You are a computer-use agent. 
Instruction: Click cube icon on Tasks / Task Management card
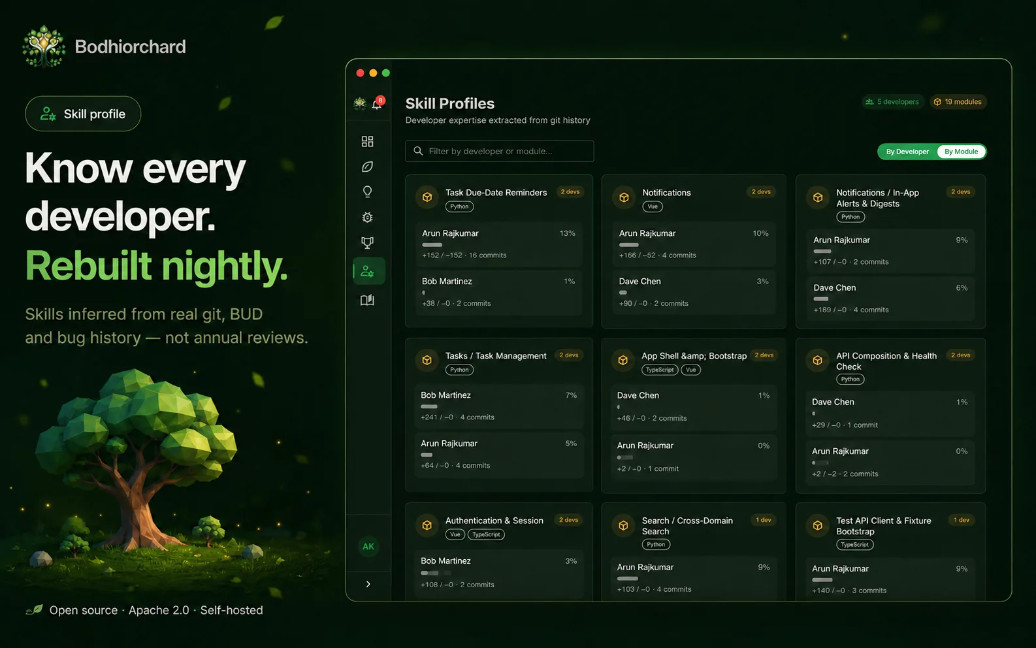coord(427,360)
